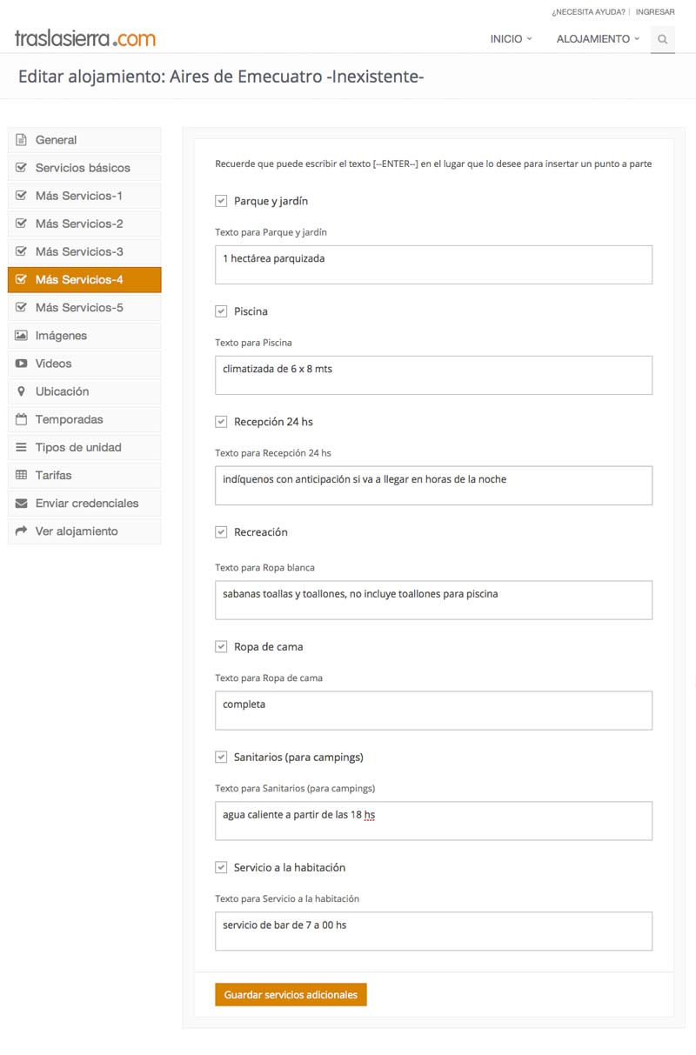Image resolution: width=696 pixels, height=1055 pixels.
Task: Disable the Recepción 24 hs checkbox
Action: (x=221, y=422)
